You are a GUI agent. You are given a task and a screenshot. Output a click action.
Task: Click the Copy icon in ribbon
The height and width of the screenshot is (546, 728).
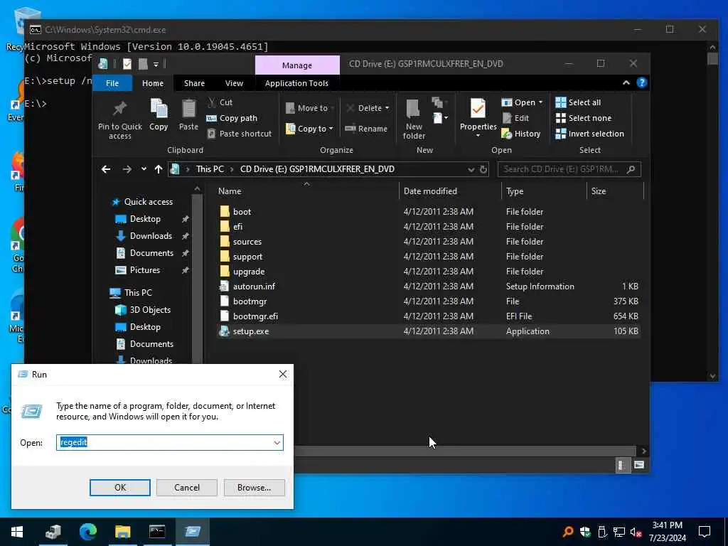(159, 109)
